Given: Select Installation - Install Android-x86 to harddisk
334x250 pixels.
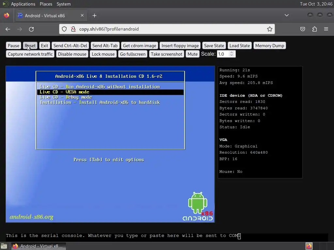Looking at the screenshot, I should pos(110,103).
